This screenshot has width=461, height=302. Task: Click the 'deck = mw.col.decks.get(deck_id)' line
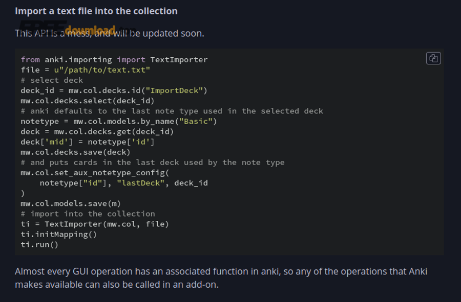point(97,131)
